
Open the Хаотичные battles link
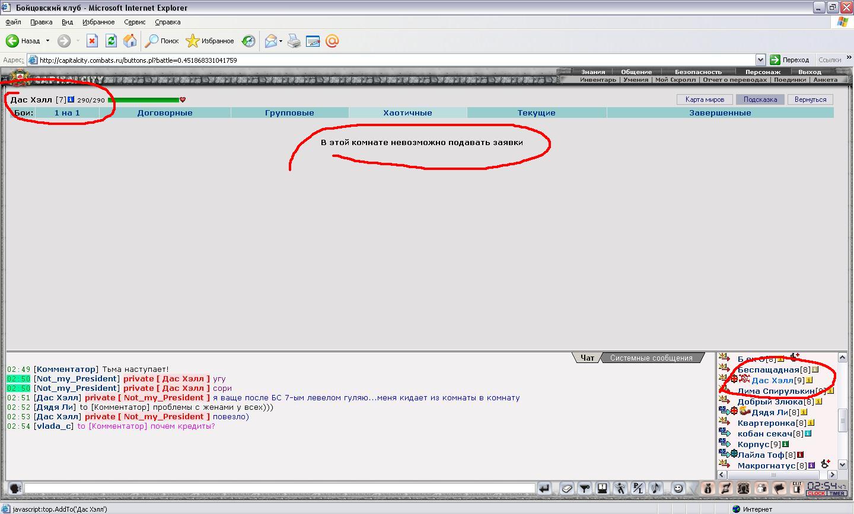tap(407, 113)
